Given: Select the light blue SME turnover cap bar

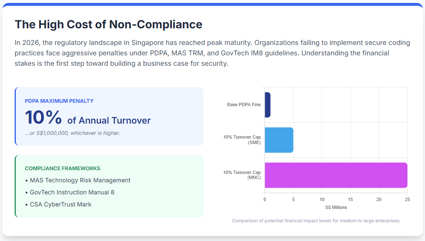Looking at the screenshot, I should [x=279, y=140].
